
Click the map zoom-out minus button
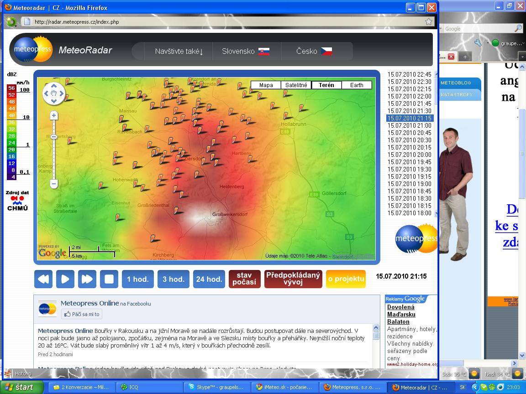[x=54, y=184]
